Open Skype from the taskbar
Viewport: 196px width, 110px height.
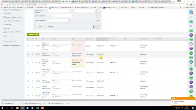coord(27,108)
